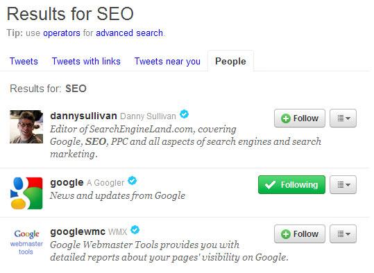Screen dimensions: 374x273
Task: Switch to Tweets with links tab
Action: (x=86, y=62)
